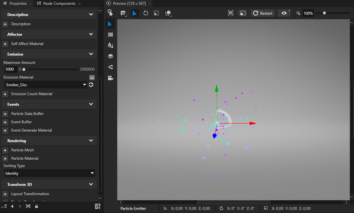Collapse the Affector section
Viewport: 354px width, 213px height.
click(x=91, y=34)
